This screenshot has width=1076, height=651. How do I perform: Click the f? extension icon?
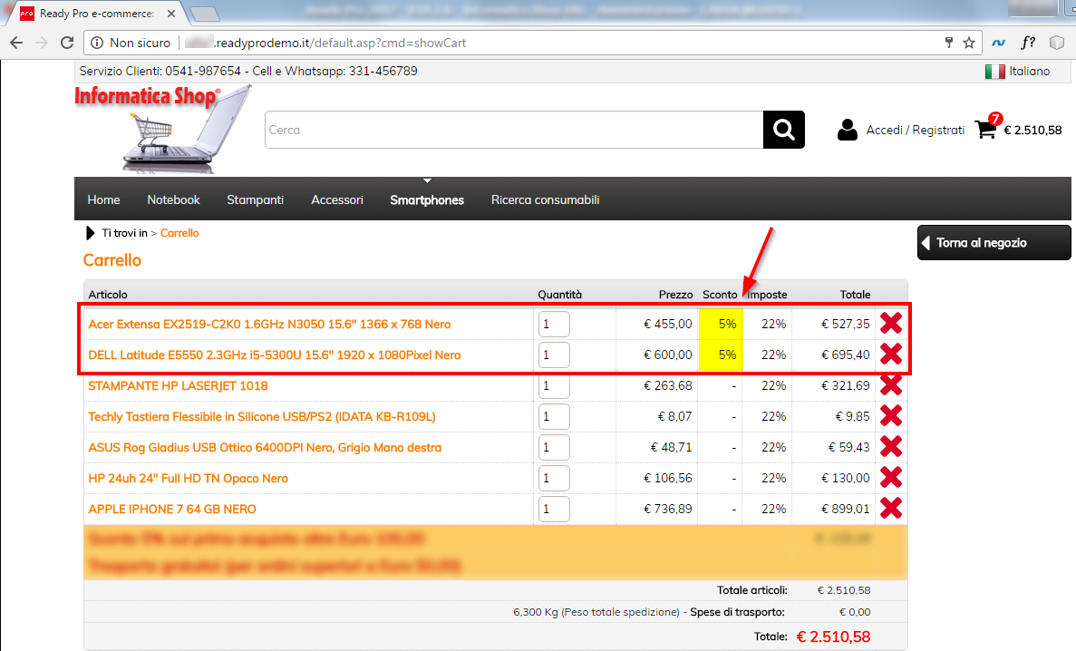point(1028,43)
